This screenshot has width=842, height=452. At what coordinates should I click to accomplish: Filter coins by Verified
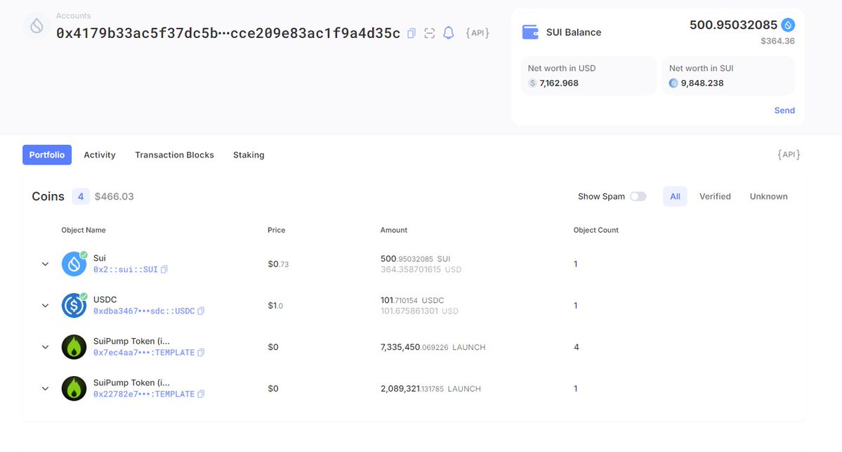click(x=715, y=196)
